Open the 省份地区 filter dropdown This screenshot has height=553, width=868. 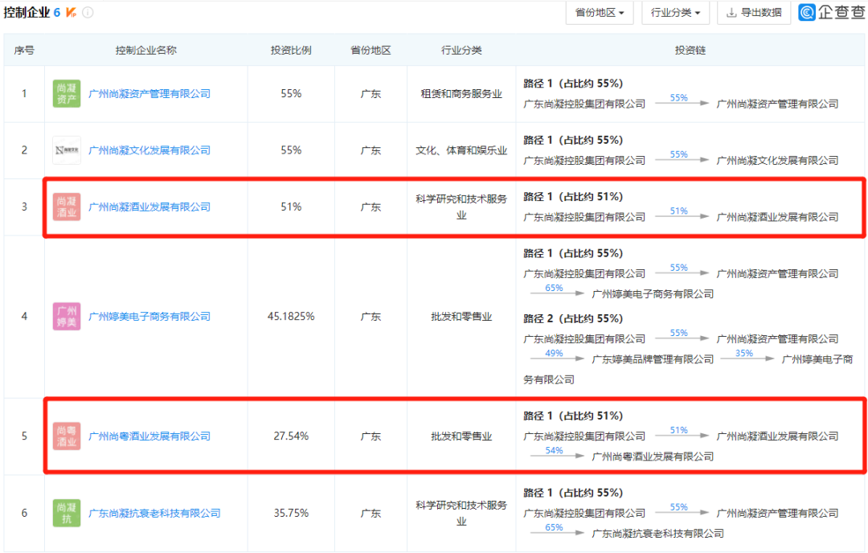tap(600, 12)
